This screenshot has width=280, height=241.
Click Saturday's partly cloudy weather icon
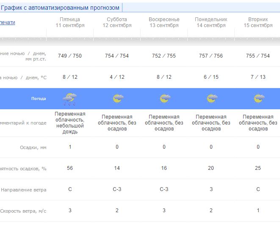[117, 99]
